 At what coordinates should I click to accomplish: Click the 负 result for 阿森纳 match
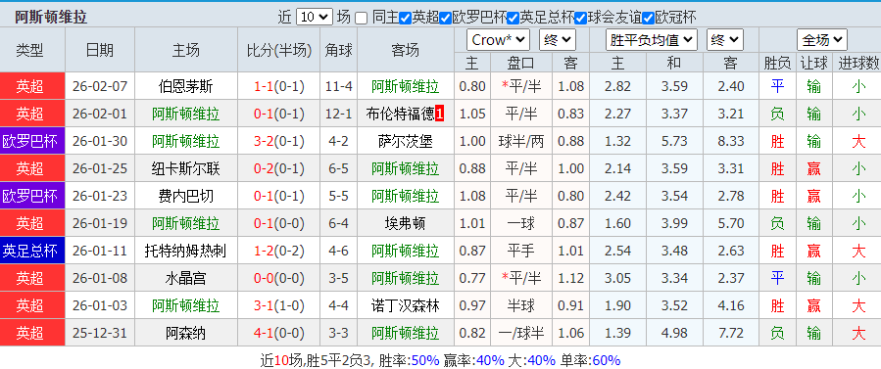pos(777,333)
